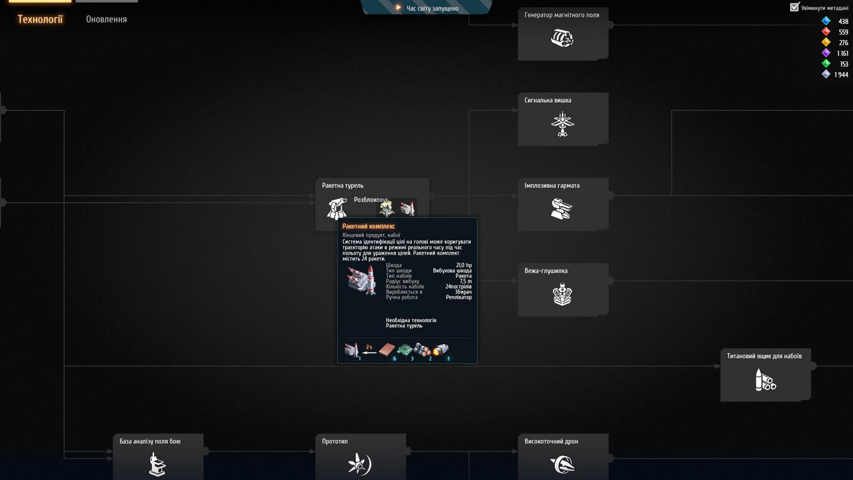This screenshot has height=480, width=853.
Task: Open the Оновлення tab
Action: pyautogui.click(x=106, y=19)
